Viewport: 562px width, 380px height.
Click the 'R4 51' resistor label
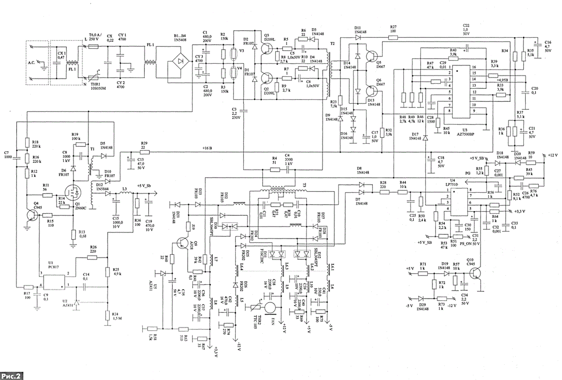pyautogui.click(x=275, y=160)
